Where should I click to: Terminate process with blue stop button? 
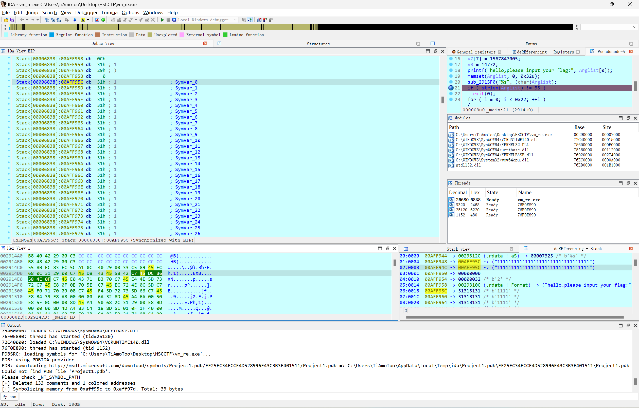point(174,20)
